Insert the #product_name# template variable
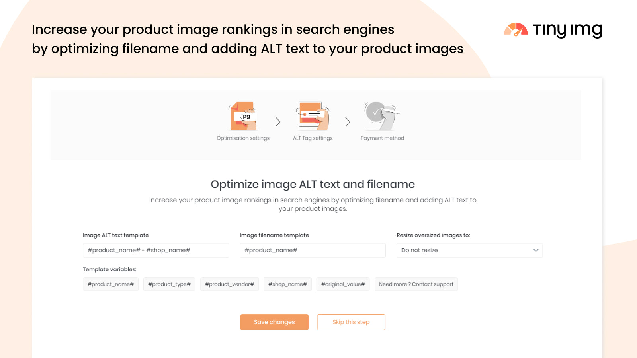The width and height of the screenshot is (637, 358). (111, 284)
